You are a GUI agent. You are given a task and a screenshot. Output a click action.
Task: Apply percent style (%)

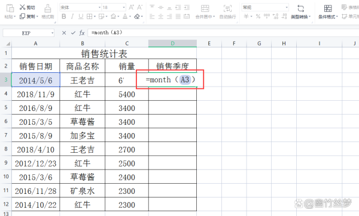tap(258, 17)
